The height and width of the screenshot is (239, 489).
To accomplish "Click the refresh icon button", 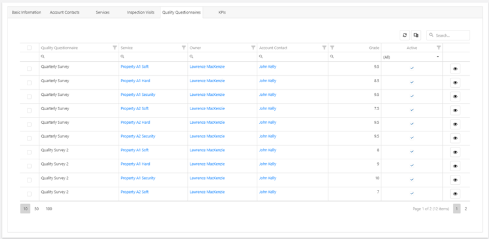I will tap(405, 35).
